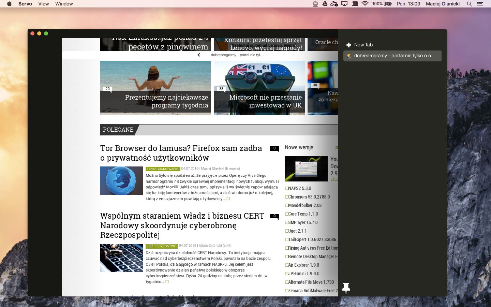
Task: Open author link Maciej Olanicki (b.munro)
Action: pos(220,169)
